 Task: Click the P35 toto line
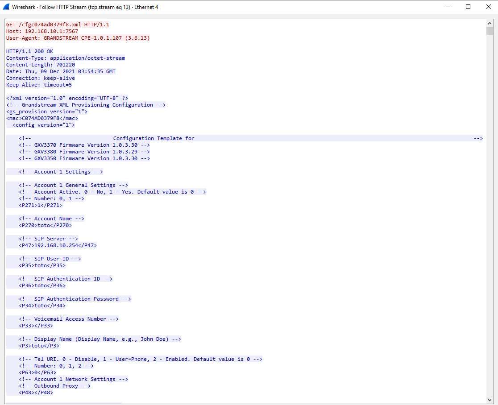point(42,265)
